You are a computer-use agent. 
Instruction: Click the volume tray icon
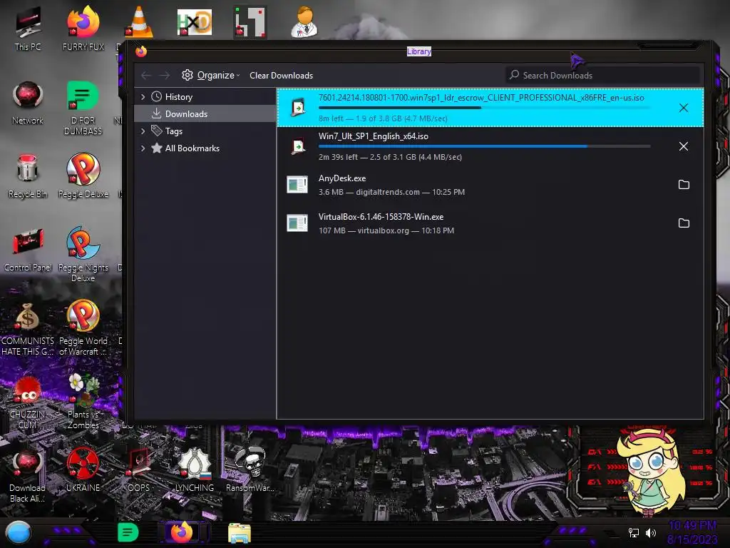651,532
